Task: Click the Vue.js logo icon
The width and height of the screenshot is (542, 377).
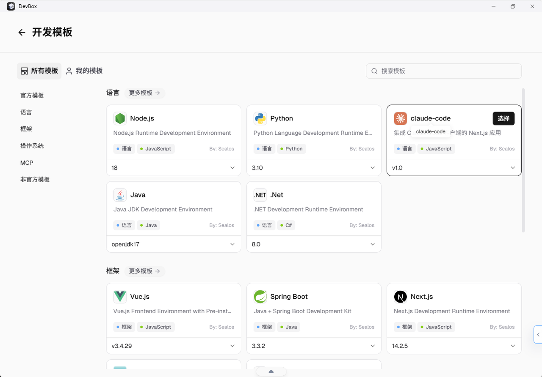Action: click(x=120, y=297)
